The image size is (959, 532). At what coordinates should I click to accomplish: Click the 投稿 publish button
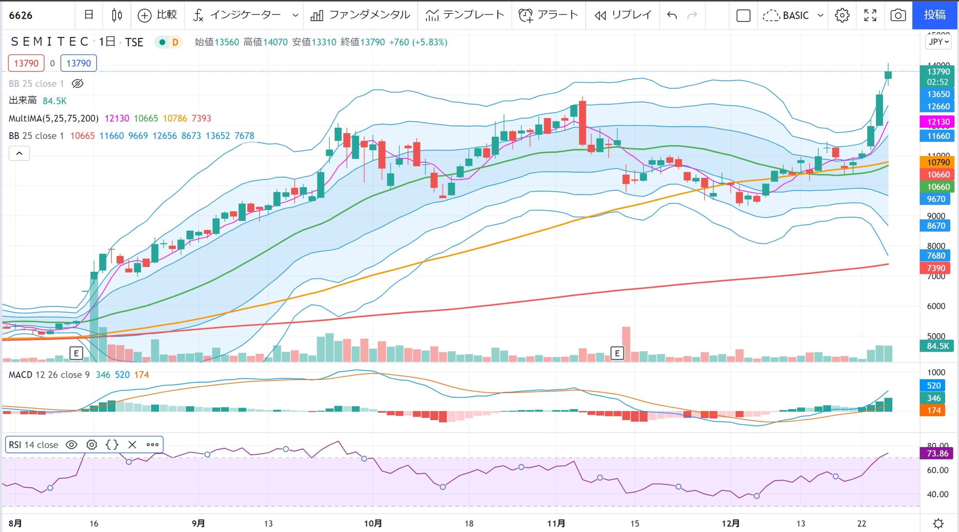[935, 15]
